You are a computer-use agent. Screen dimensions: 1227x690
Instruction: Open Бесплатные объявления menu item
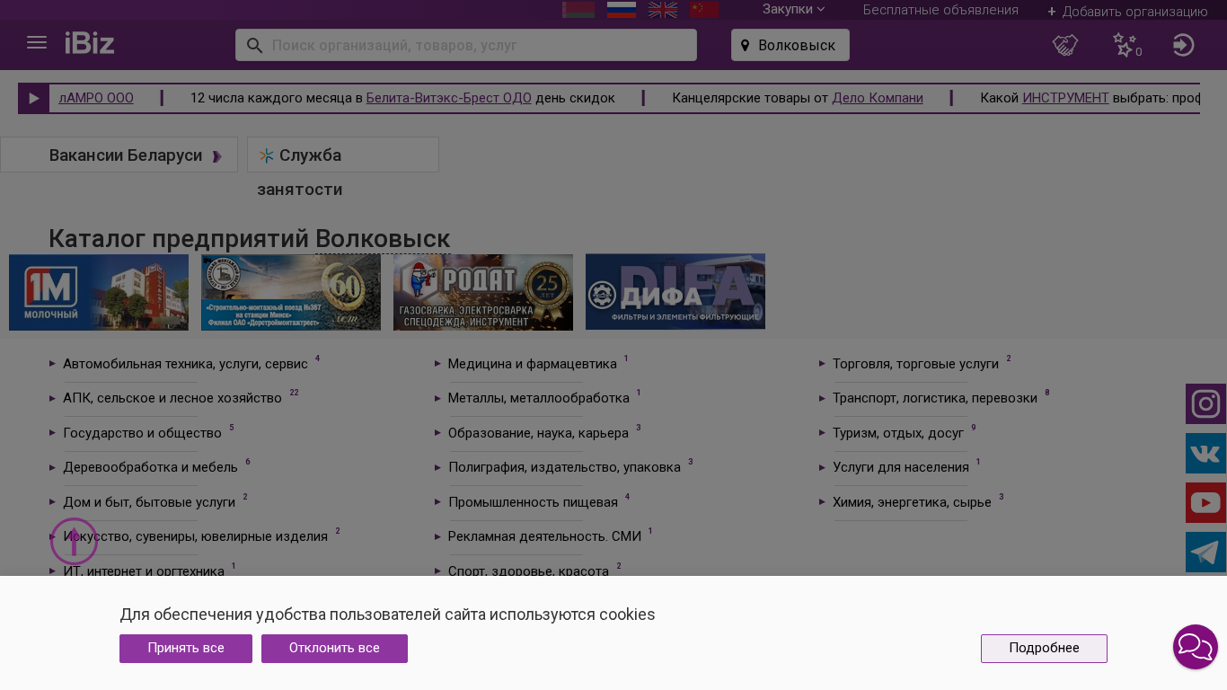(940, 10)
